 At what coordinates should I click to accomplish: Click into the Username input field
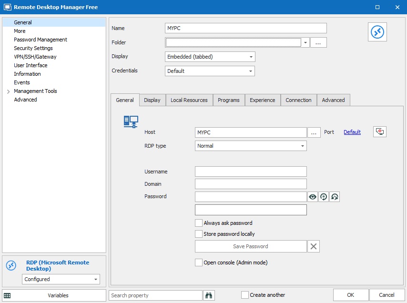click(x=251, y=172)
